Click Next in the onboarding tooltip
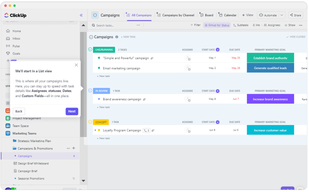The image size is (309, 192). [x=72, y=111]
